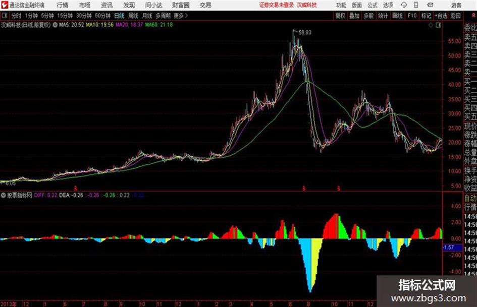Expand the 更多 period options
The width and height of the screenshot is (477, 307).
181,16
